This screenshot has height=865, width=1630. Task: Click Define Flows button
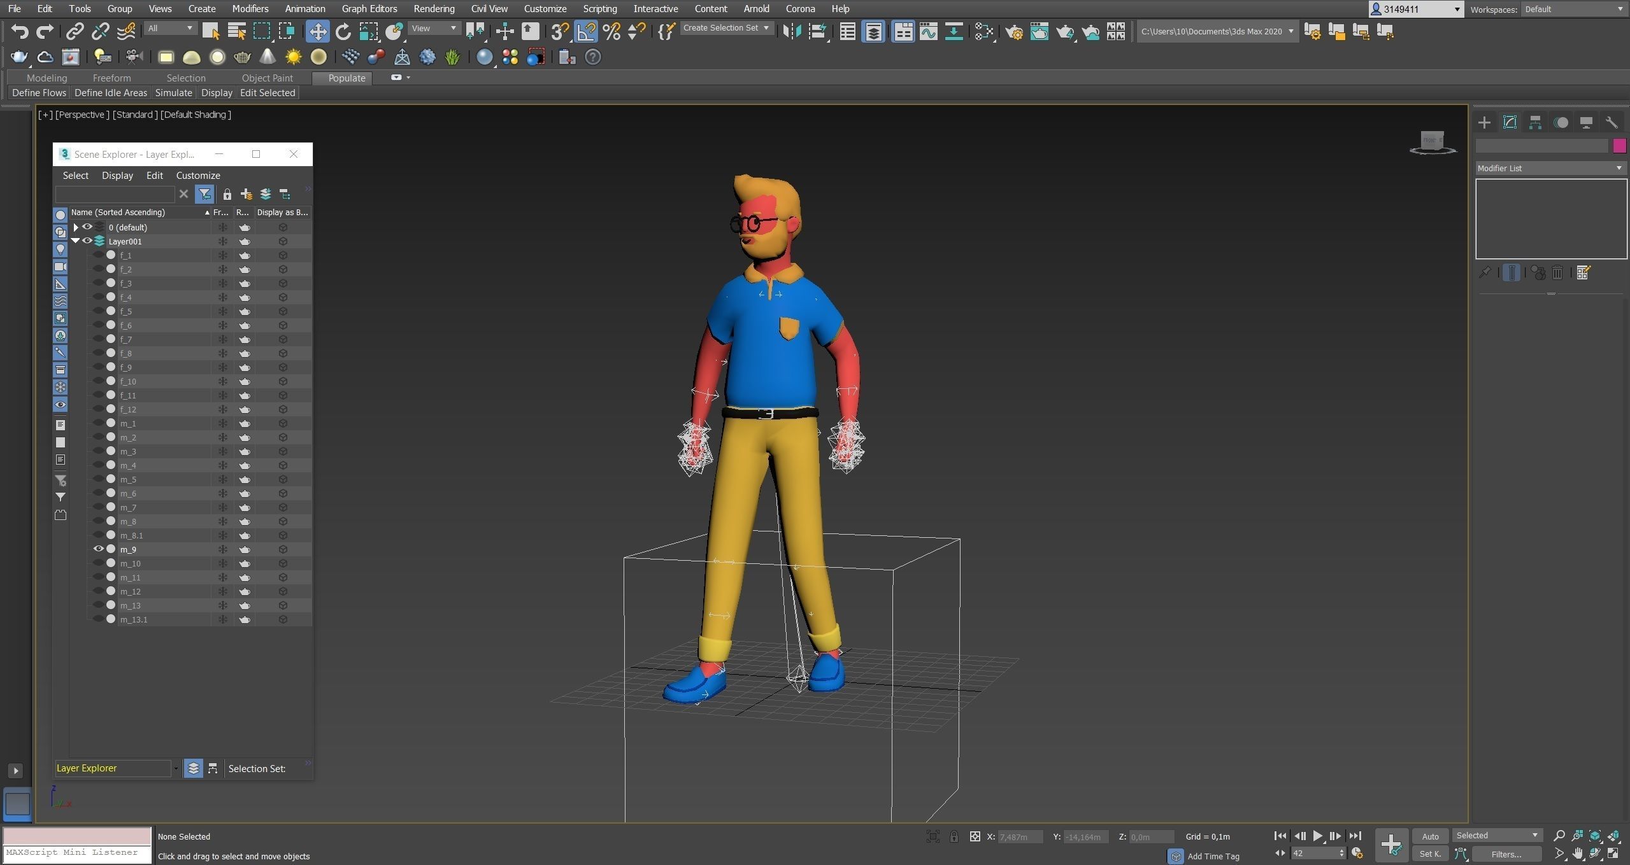pos(39,93)
